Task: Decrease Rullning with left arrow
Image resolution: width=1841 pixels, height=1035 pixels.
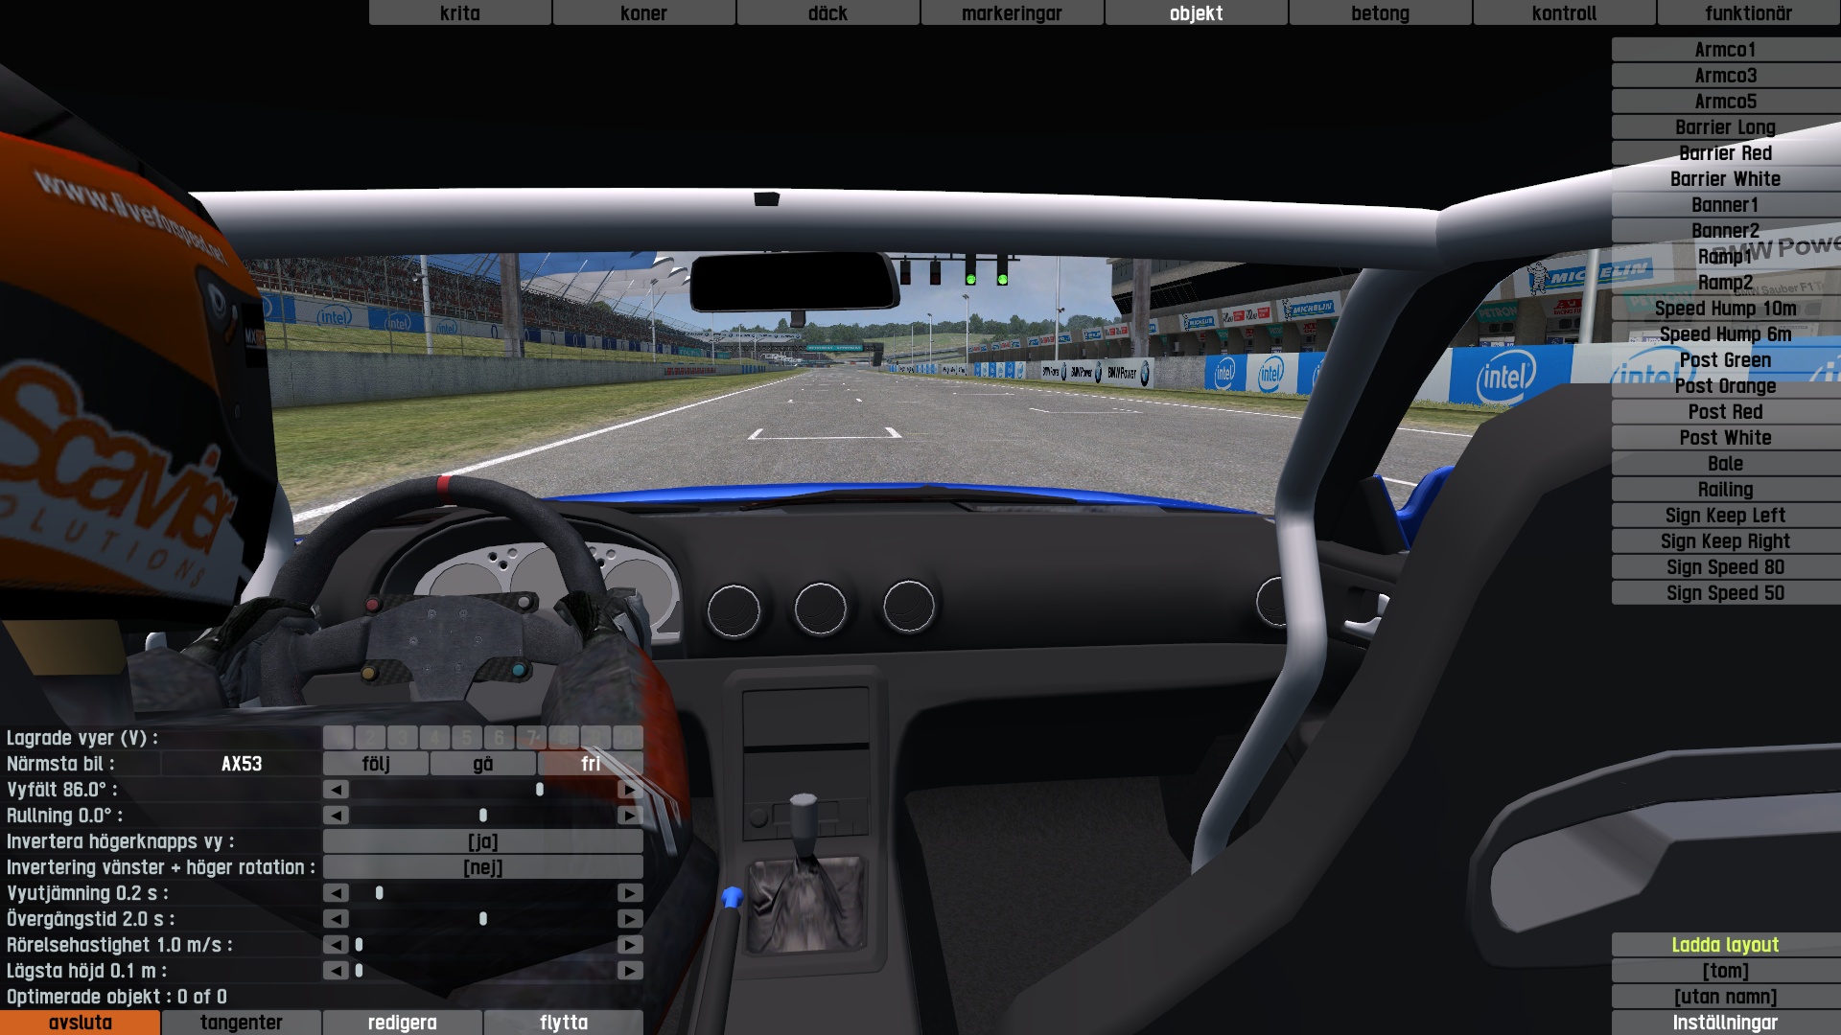Action: (336, 816)
